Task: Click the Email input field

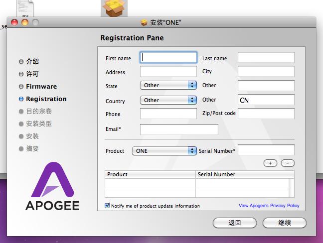Action: click(179, 129)
